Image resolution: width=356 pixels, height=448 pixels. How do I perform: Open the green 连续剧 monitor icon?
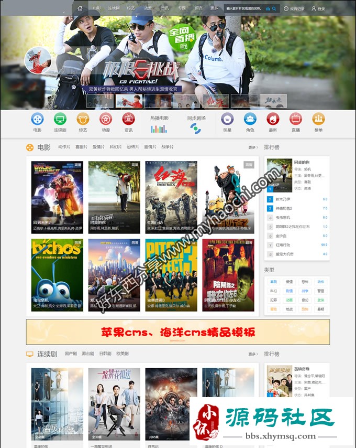[x=60, y=119]
